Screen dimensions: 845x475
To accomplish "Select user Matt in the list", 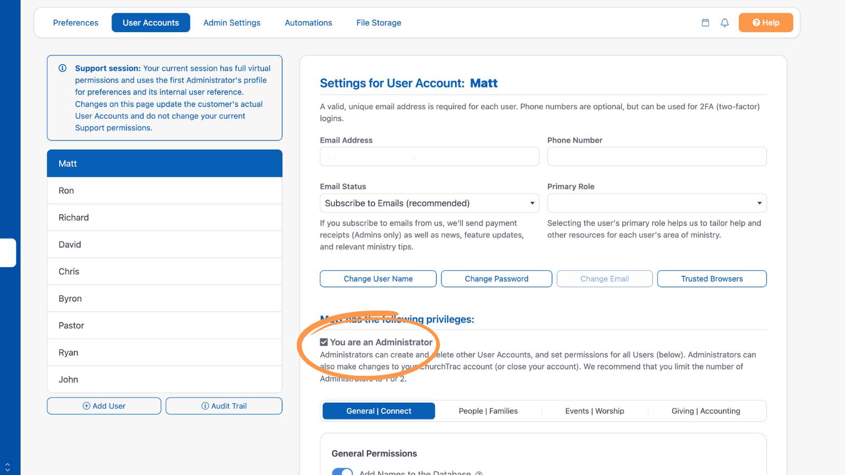I will point(165,164).
